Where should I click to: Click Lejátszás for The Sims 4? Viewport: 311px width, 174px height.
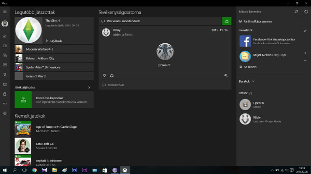[x=54, y=41]
